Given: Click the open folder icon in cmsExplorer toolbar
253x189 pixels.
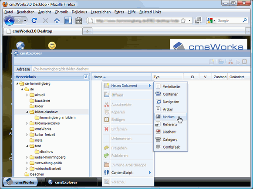Looking at the screenshot, I should (x=221, y=62).
